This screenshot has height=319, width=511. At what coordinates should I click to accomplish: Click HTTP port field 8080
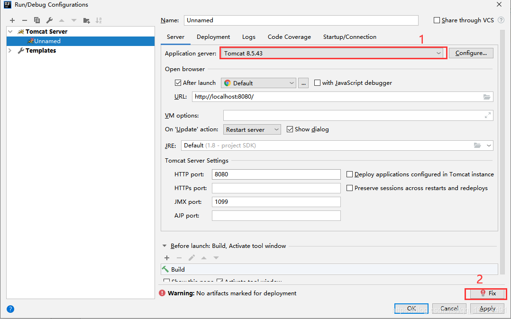[x=276, y=174]
